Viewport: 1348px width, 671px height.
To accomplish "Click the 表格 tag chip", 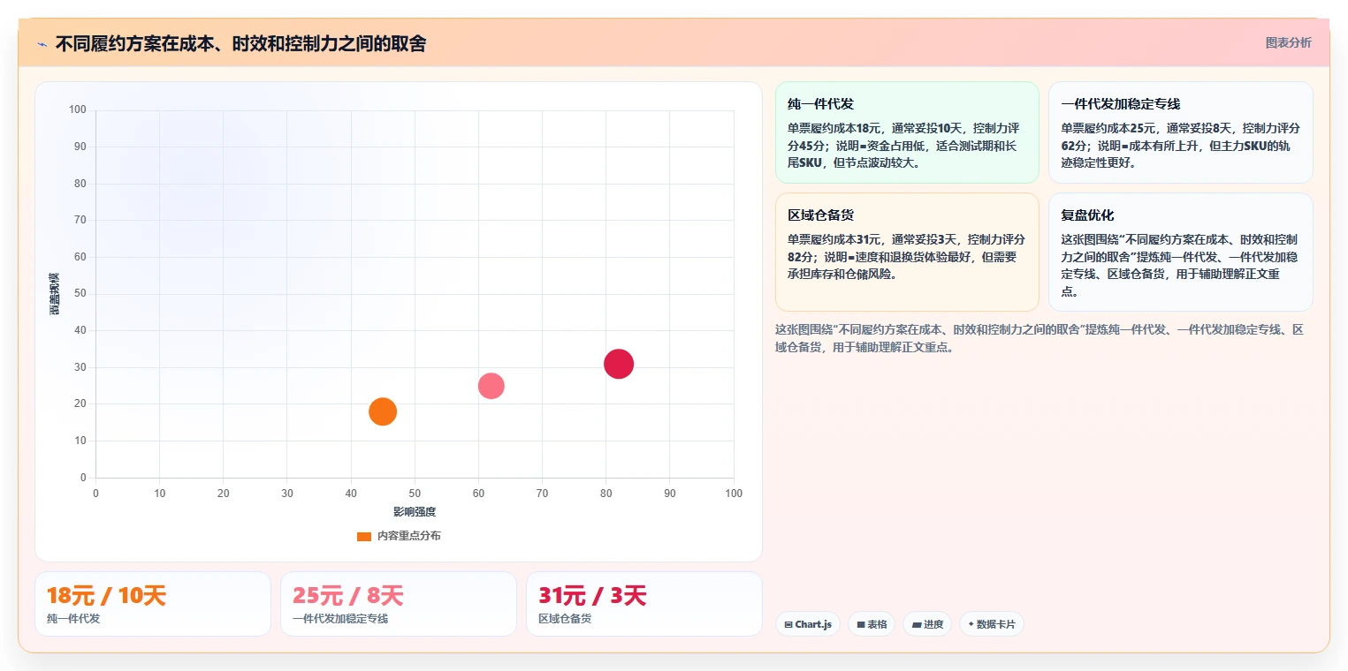I will pos(872,624).
